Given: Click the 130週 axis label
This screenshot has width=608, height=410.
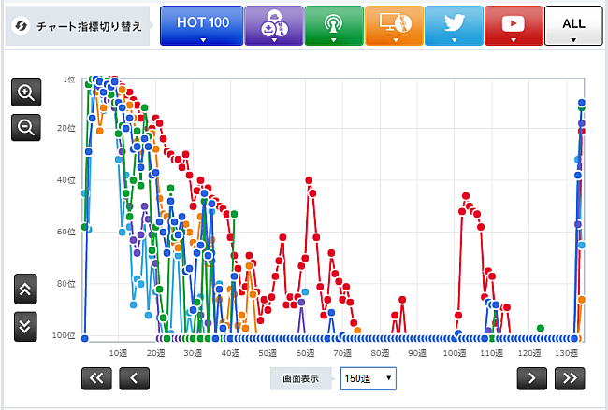Looking at the screenshot, I should tap(567, 353).
